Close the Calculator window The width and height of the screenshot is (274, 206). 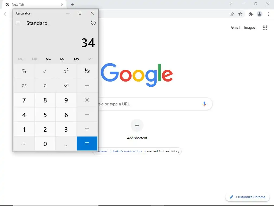[x=92, y=13]
